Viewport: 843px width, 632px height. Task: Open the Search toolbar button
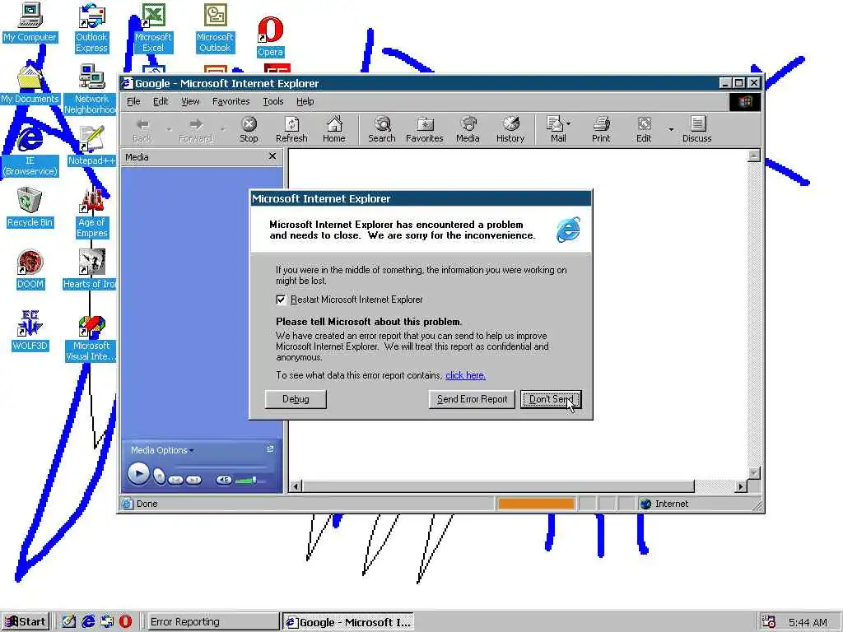(x=382, y=129)
